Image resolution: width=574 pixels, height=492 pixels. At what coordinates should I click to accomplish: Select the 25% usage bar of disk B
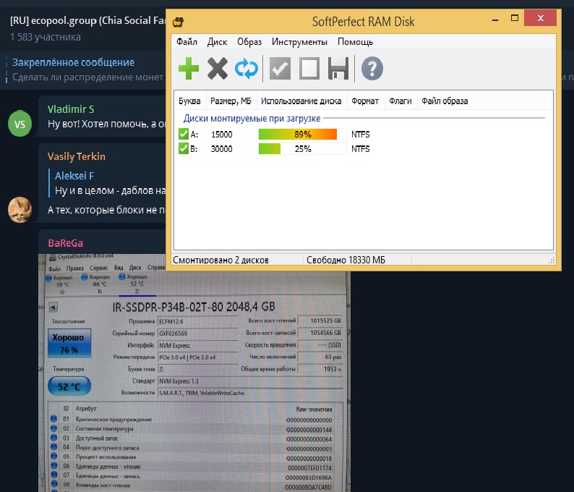coord(302,149)
